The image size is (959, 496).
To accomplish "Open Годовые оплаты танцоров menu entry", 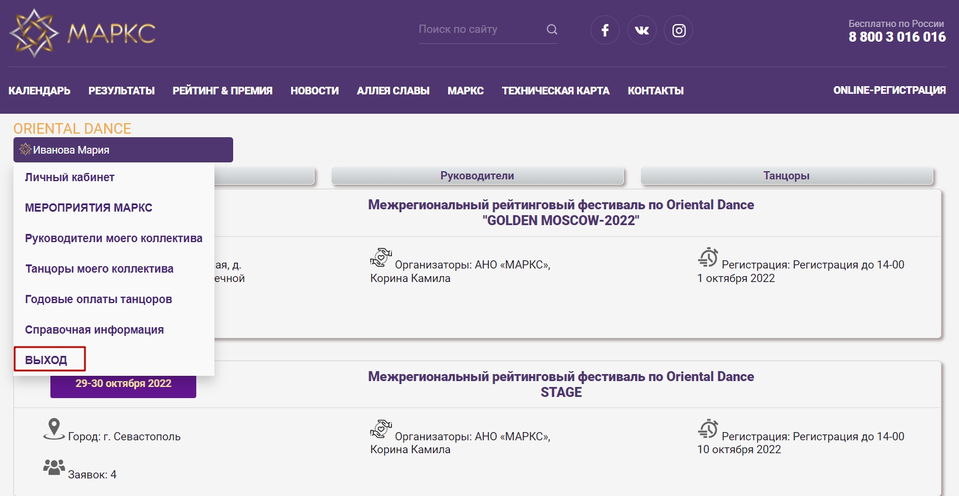I will [x=98, y=299].
